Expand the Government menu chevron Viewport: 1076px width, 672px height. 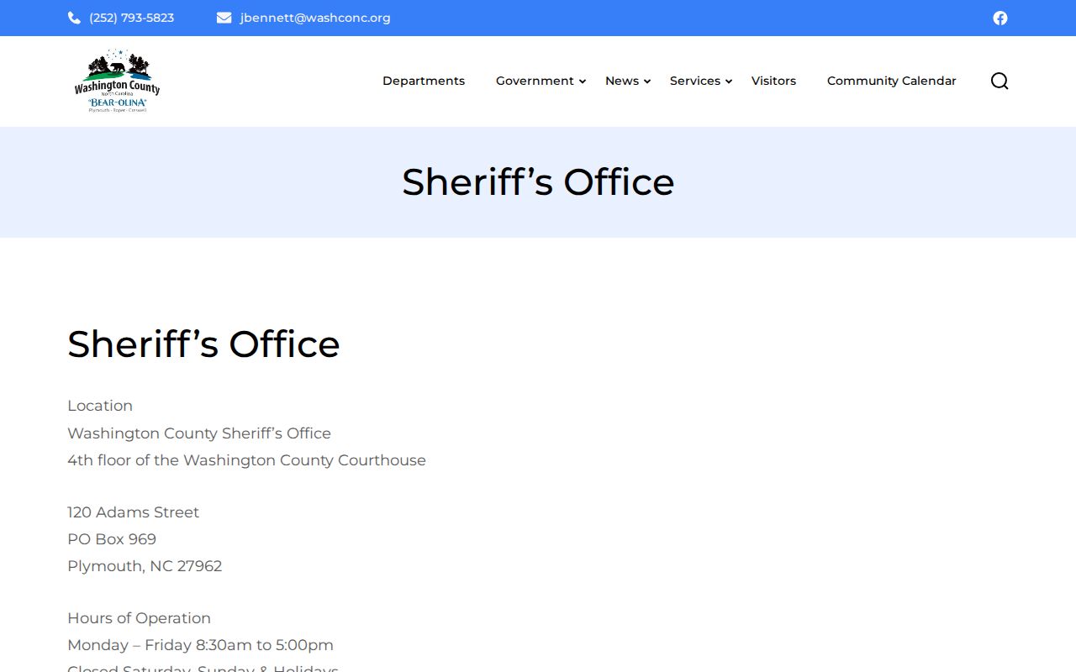pos(583,81)
